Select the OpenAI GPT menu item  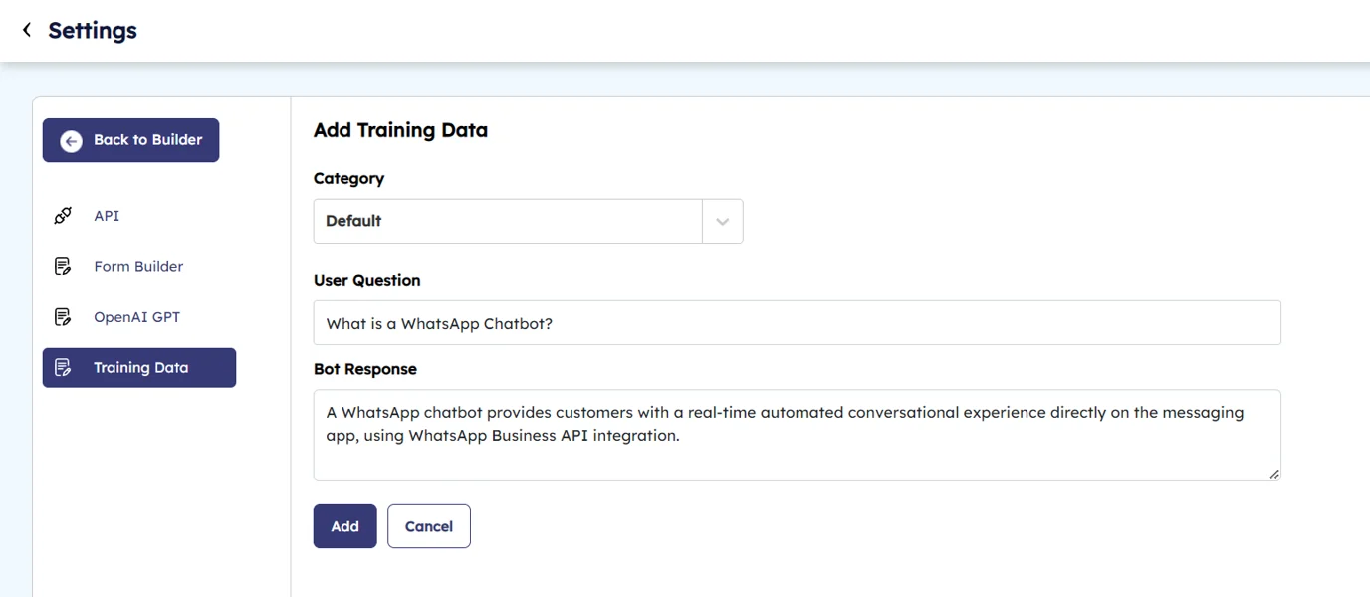(136, 317)
